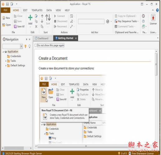Close the Navigation panel

pyautogui.click(x=30, y=39)
